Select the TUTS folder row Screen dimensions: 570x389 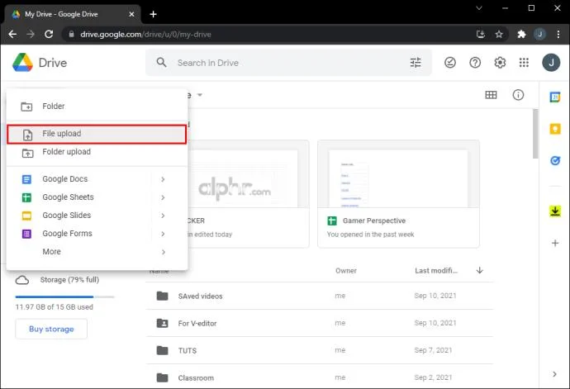tap(320, 350)
